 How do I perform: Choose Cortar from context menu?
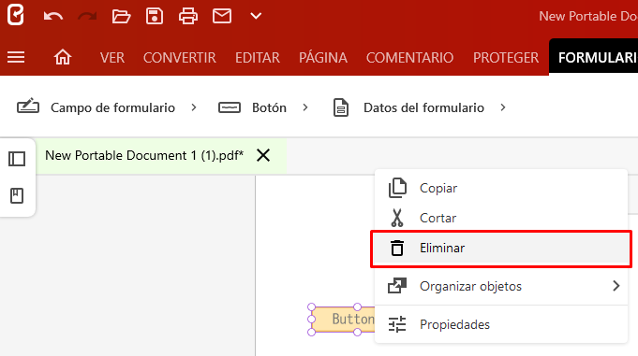coord(501,218)
